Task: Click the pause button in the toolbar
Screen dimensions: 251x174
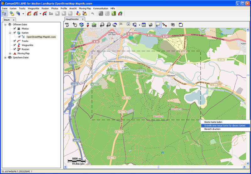Action: tap(70, 13)
